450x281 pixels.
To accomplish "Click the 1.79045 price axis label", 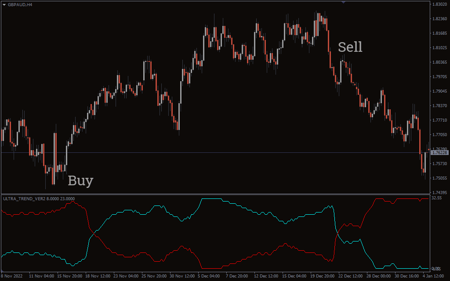I will pos(439,91).
